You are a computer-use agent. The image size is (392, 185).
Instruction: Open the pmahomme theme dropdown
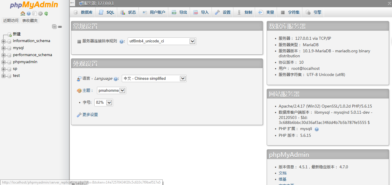[x=111, y=91]
